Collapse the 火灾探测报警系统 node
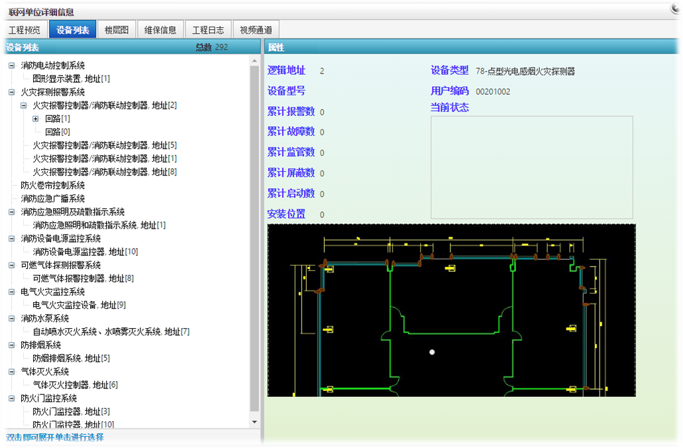Image resolution: width=683 pixels, height=448 pixels. tap(12, 92)
